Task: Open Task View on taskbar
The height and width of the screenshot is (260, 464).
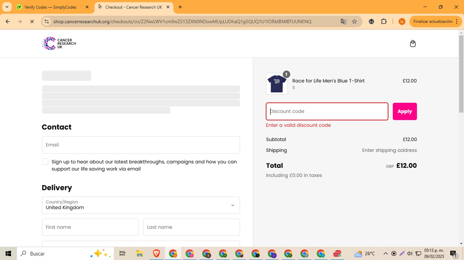Action: click(x=122, y=254)
